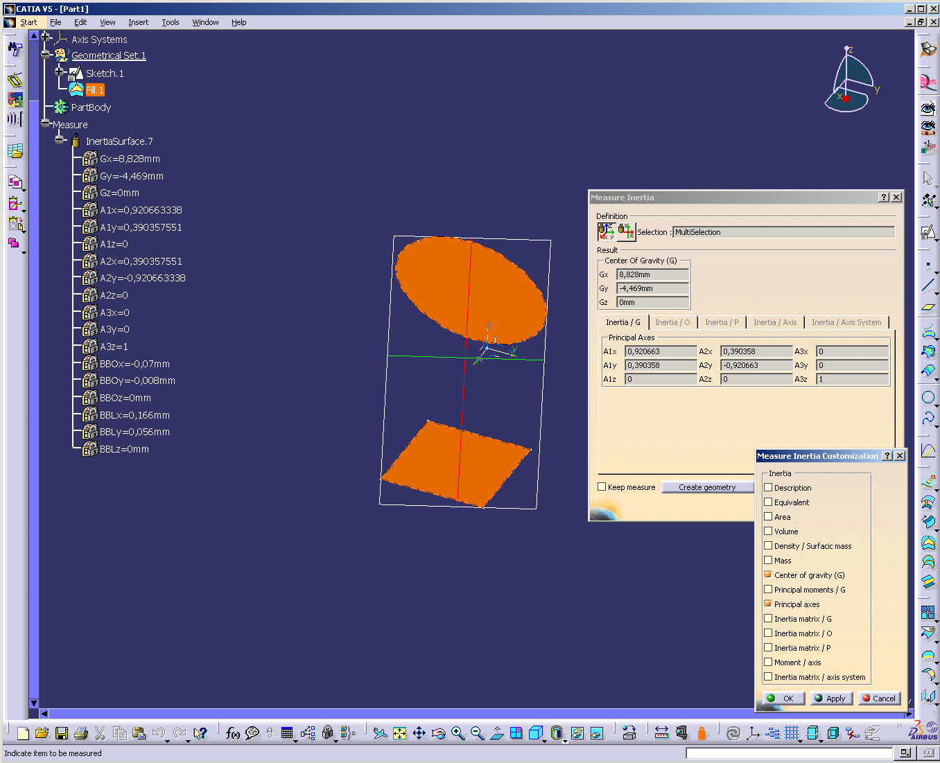Click the Selection MultiSelection field
The width and height of the screenshot is (940, 763).
pos(783,232)
